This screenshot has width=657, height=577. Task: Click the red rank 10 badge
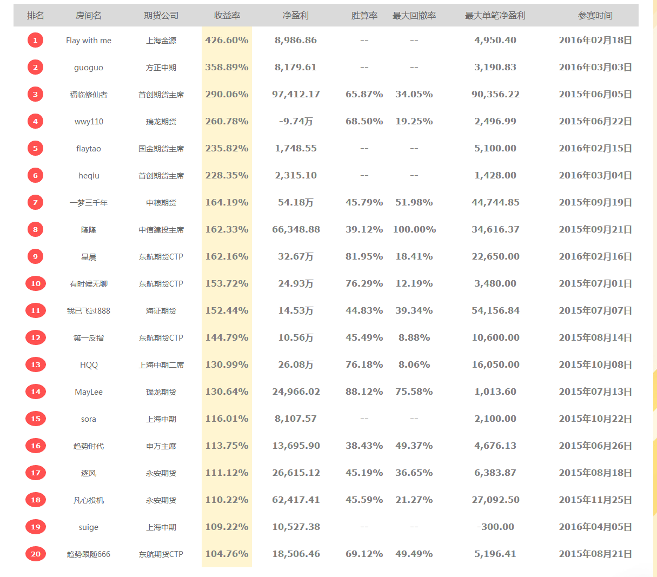[36, 283]
